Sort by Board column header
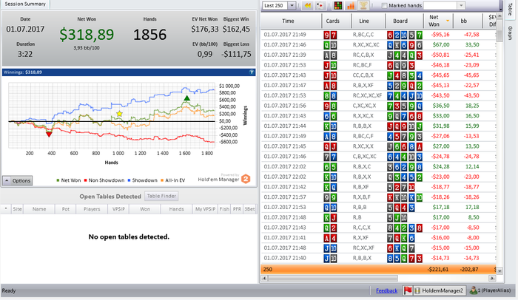The width and height of the screenshot is (518, 300). (404, 21)
